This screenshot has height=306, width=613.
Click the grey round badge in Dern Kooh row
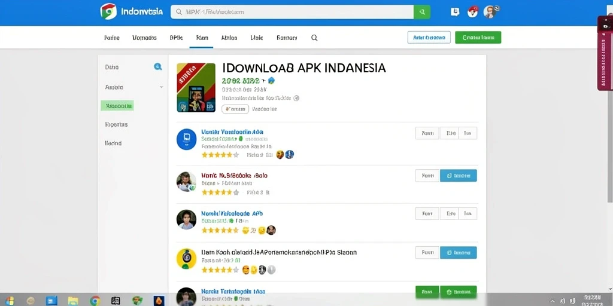(271, 270)
